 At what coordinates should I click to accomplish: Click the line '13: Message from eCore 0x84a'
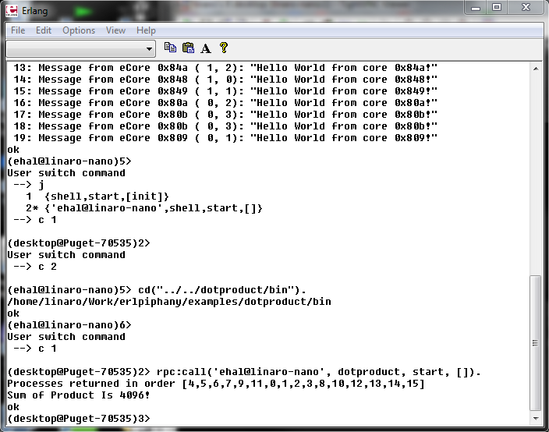(x=225, y=68)
